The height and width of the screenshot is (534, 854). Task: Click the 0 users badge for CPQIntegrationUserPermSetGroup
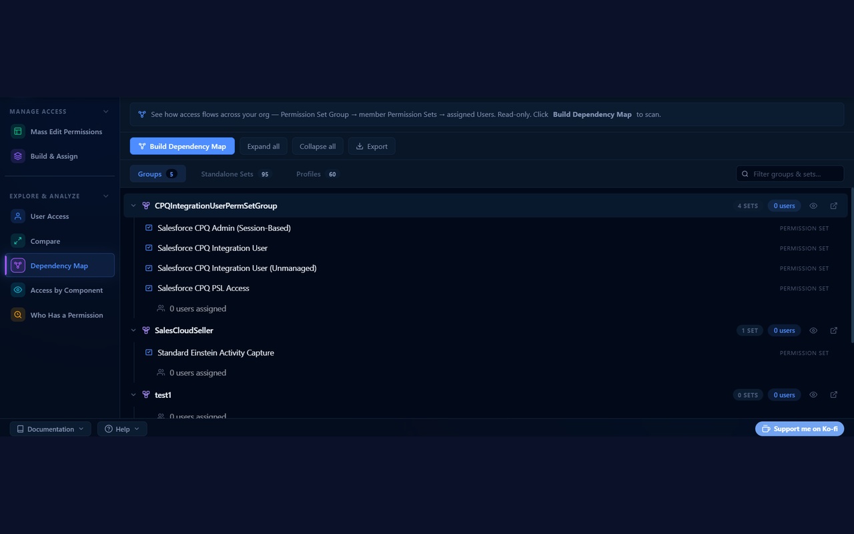click(784, 206)
